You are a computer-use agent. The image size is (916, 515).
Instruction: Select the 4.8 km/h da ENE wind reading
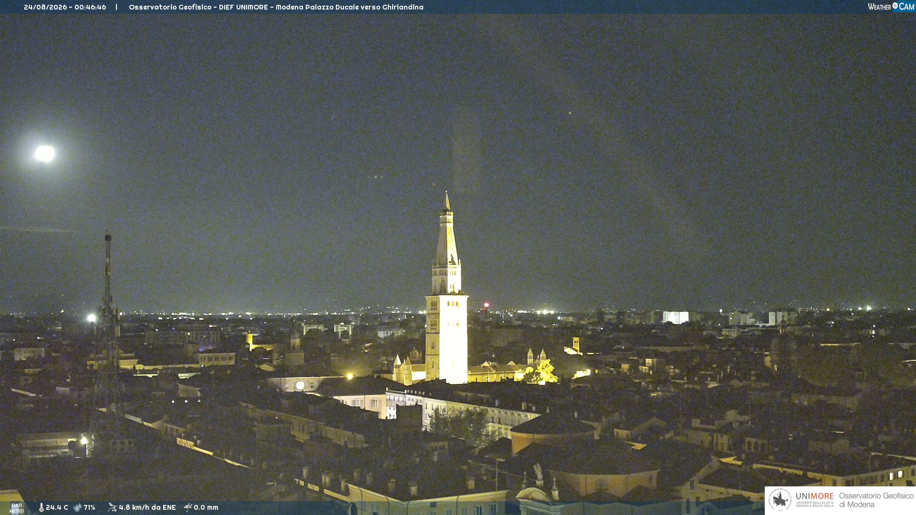tap(147, 507)
